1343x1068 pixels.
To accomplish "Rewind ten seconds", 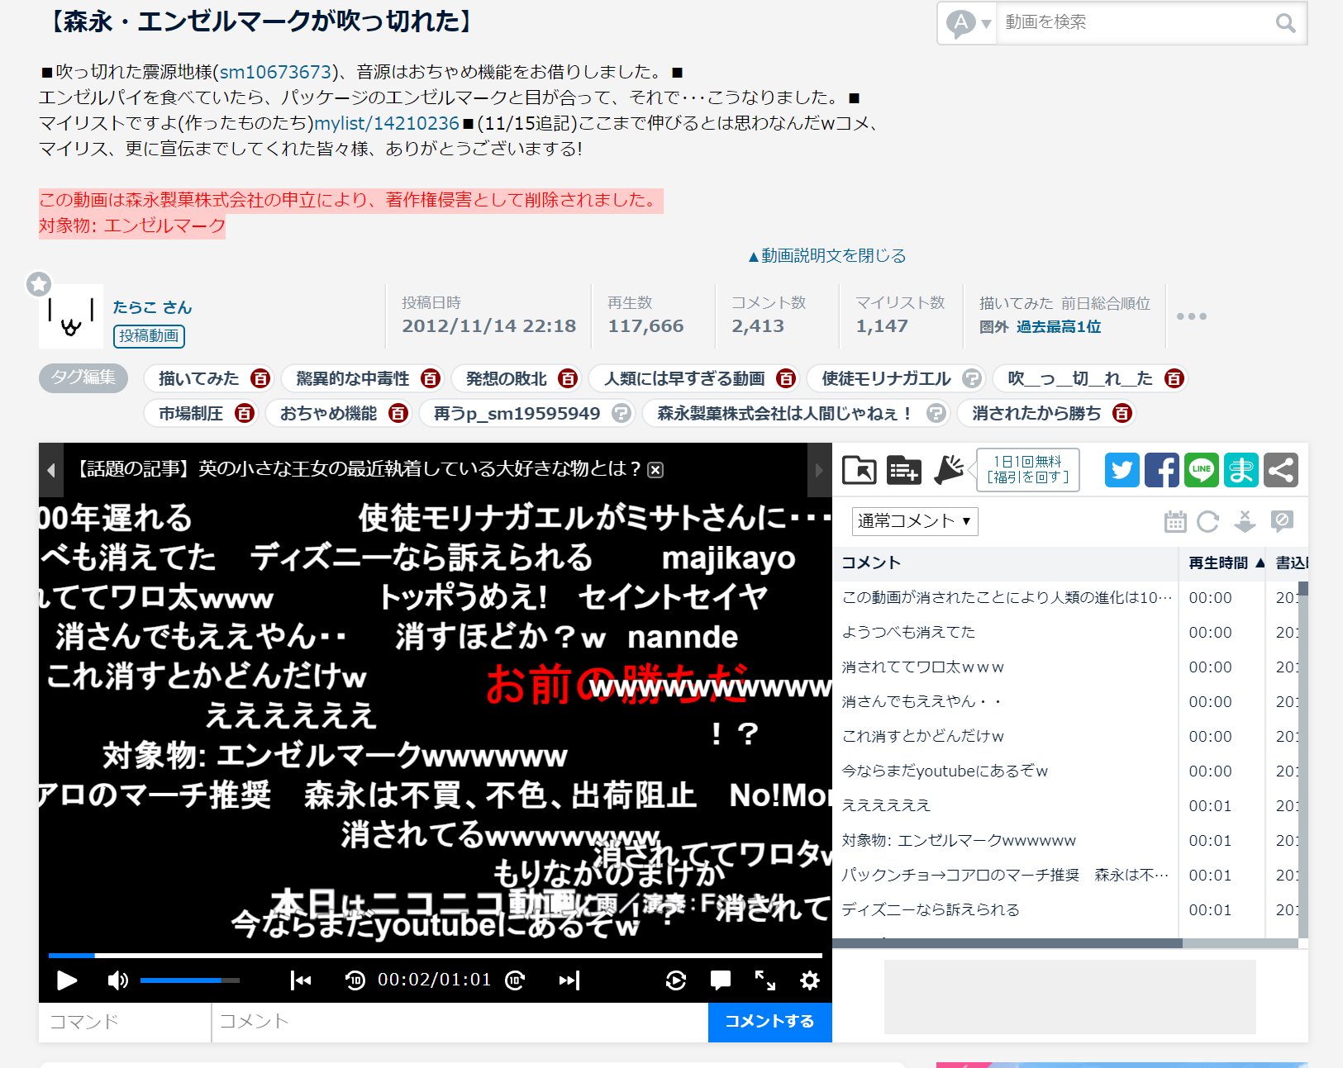I will point(355,980).
